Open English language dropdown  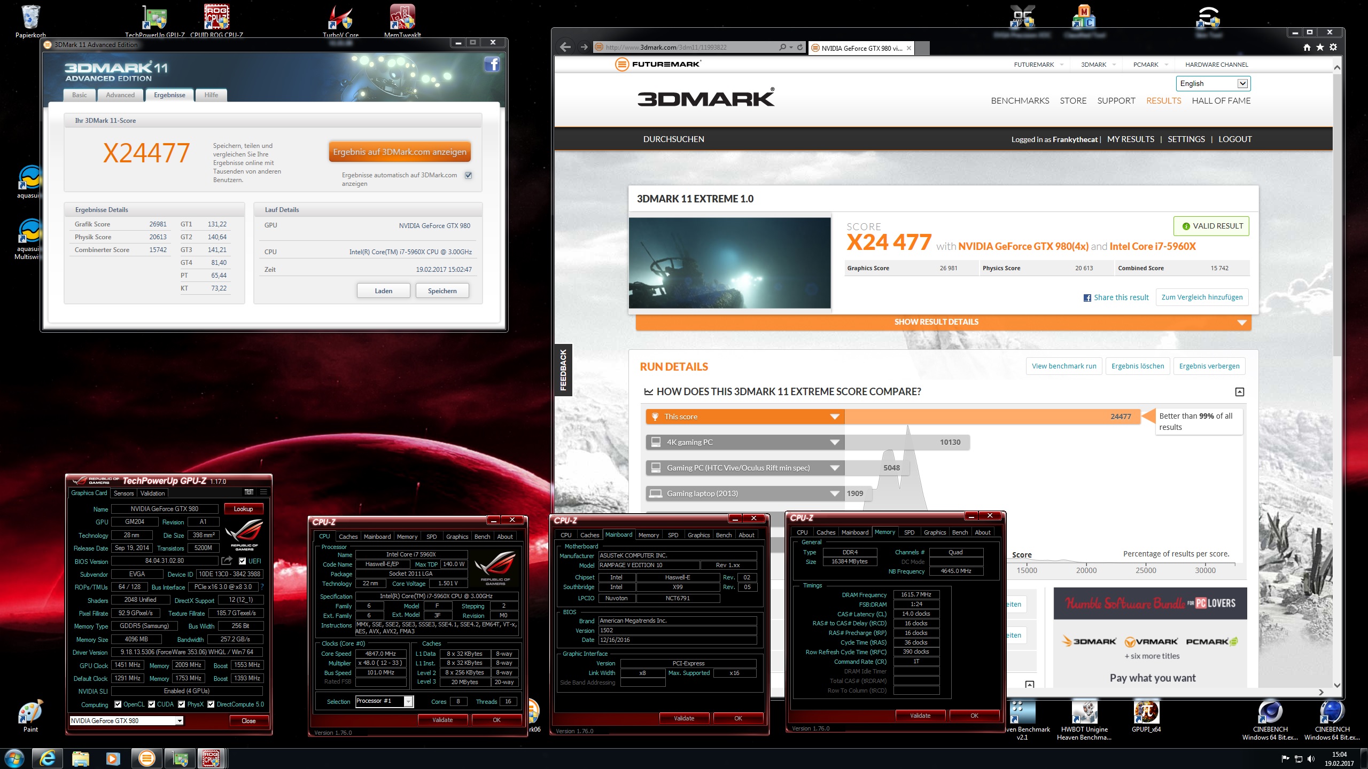click(1212, 83)
